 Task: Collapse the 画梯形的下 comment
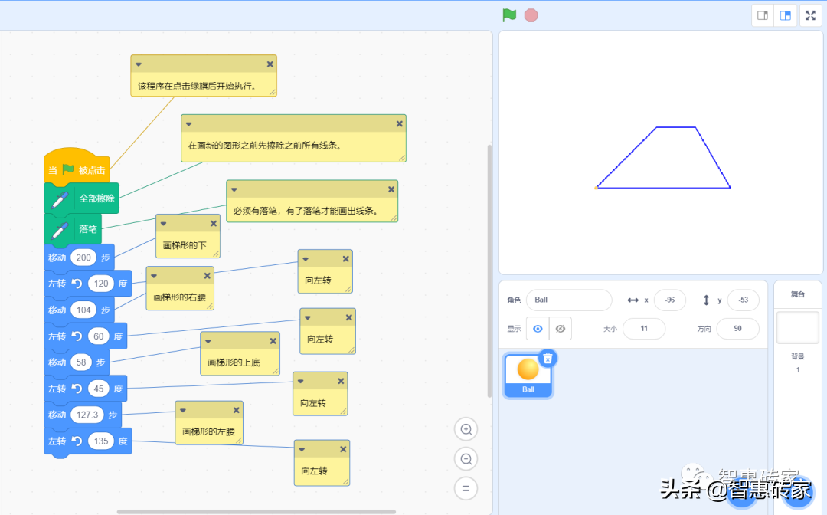coord(164,224)
